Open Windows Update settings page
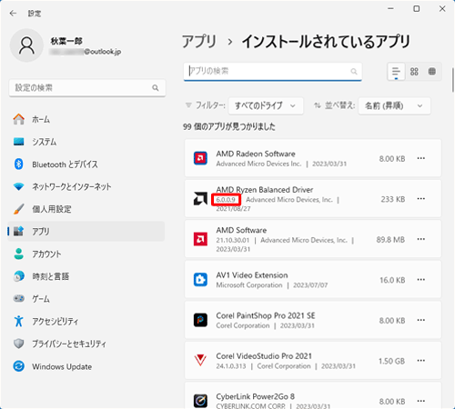This screenshot has height=409, width=455. coord(86,366)
